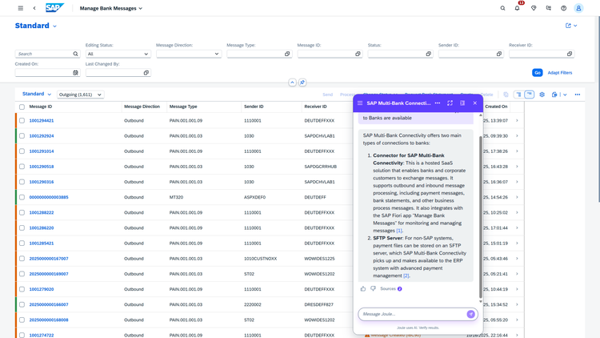Send the message to Joule
The width and height of the screenshot is (600, 338).
pos(470,314)
